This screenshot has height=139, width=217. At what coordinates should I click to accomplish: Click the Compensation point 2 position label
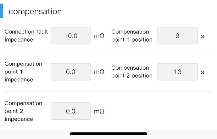click(132, 72)
